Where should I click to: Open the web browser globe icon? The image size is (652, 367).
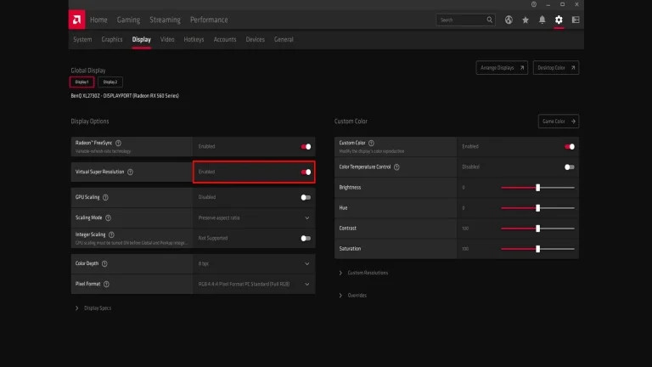pos(509,20)
